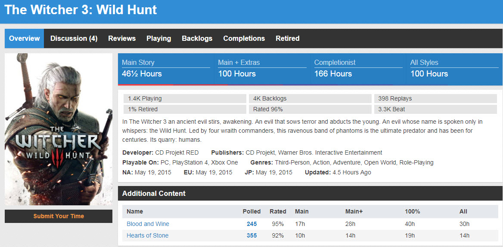This screenshot has height=247, width=503.
Task: Click the EU: May 19, 2015 date
Action: tap(208, 172)
